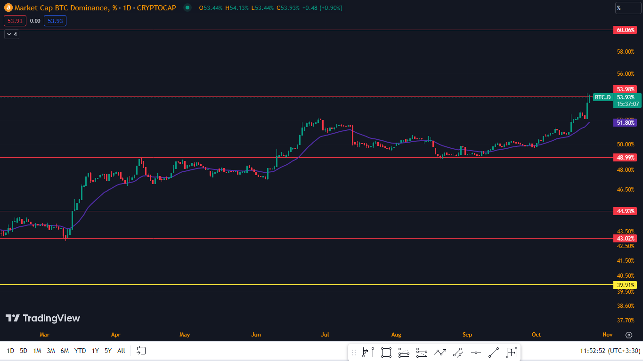The image size is (643, 361).
Task: Switch the range to 3M
Action: click(x=51, y=351)
